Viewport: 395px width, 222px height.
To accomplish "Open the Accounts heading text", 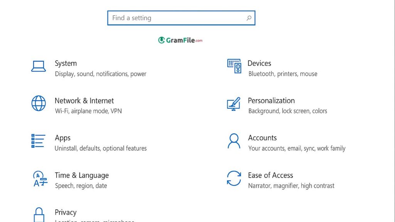I will [262, 138].
